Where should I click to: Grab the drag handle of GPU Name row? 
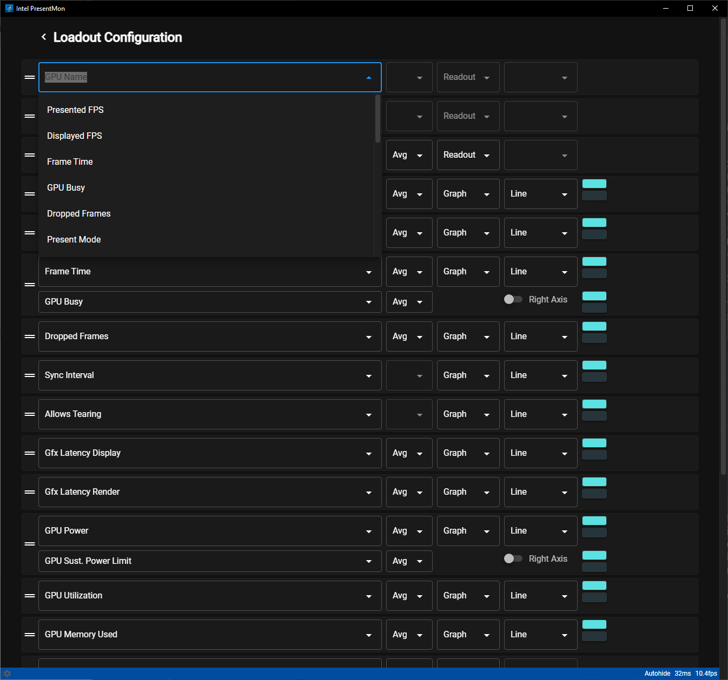click(30, 77)
